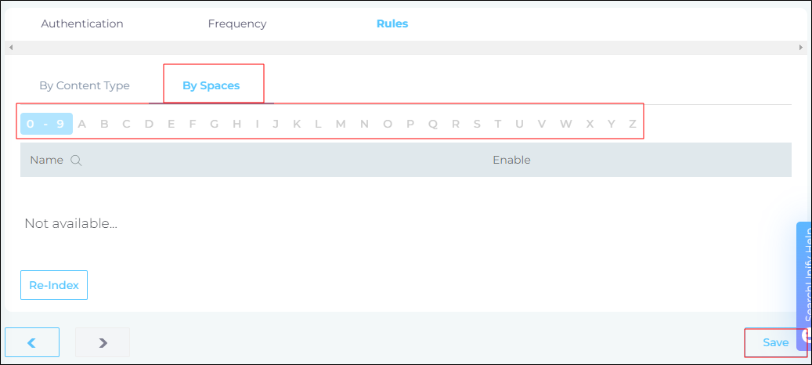Select the Rules tab
The image size is (812, 365).
click(x=392, y=23)
